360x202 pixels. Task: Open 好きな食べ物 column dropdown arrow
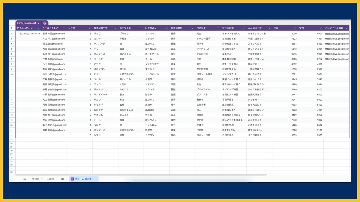115,28
